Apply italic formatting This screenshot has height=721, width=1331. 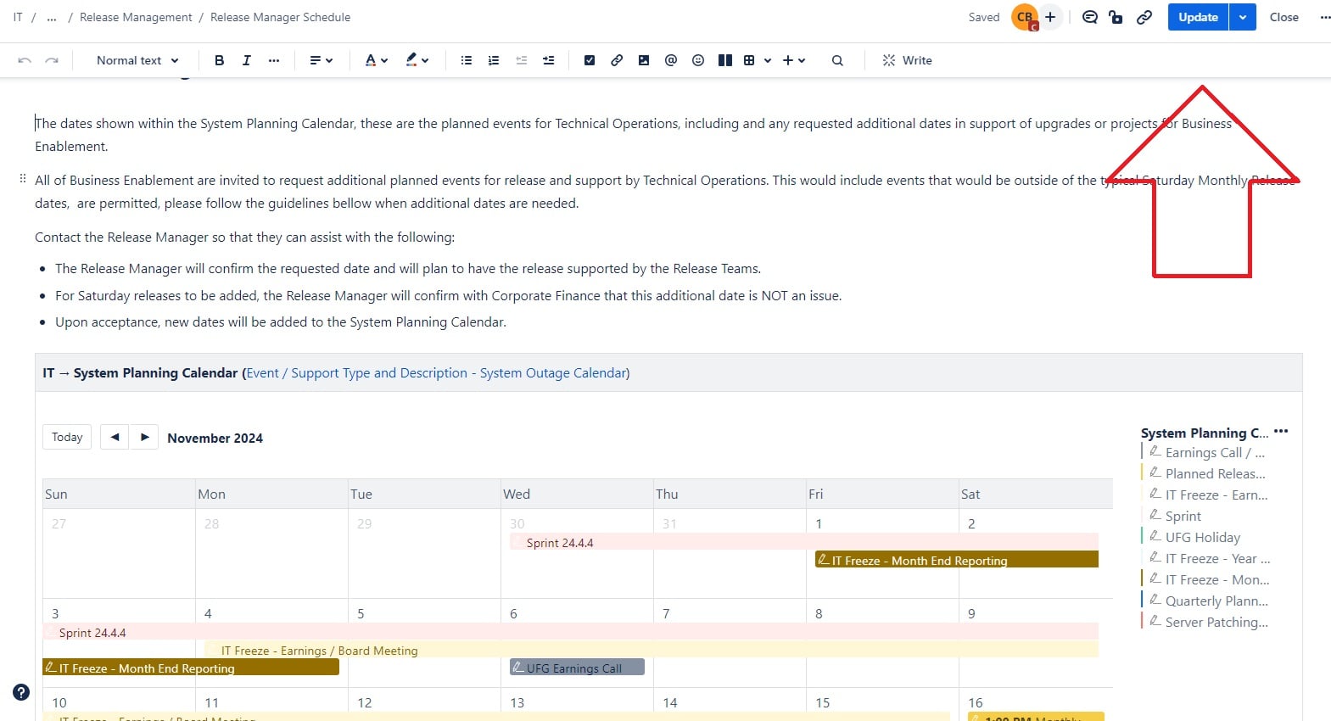pos(246,60)
